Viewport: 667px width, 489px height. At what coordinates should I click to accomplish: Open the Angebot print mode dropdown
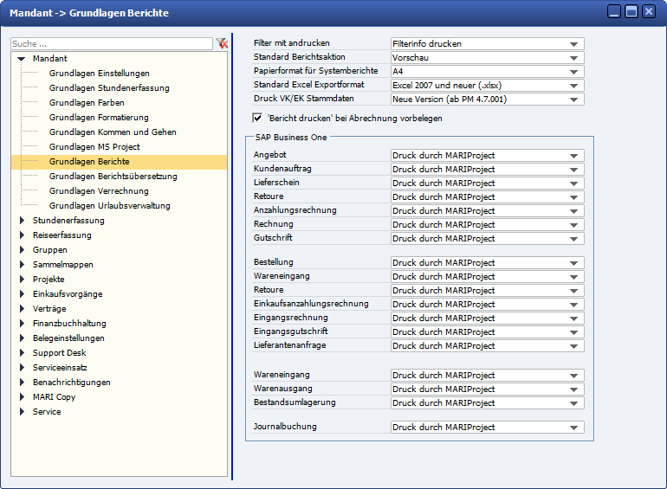[573, 156]
